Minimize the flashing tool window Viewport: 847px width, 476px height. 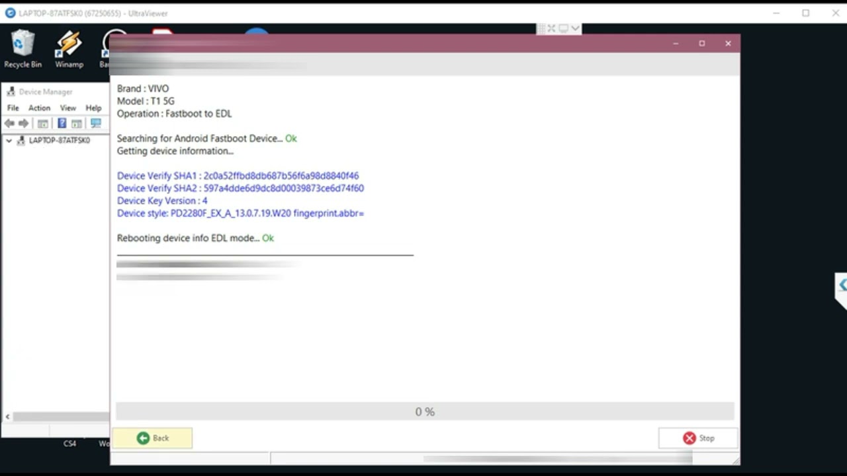tap(676, 44)
